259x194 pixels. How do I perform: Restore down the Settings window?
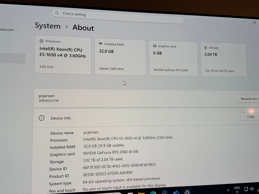click(254, 22)
